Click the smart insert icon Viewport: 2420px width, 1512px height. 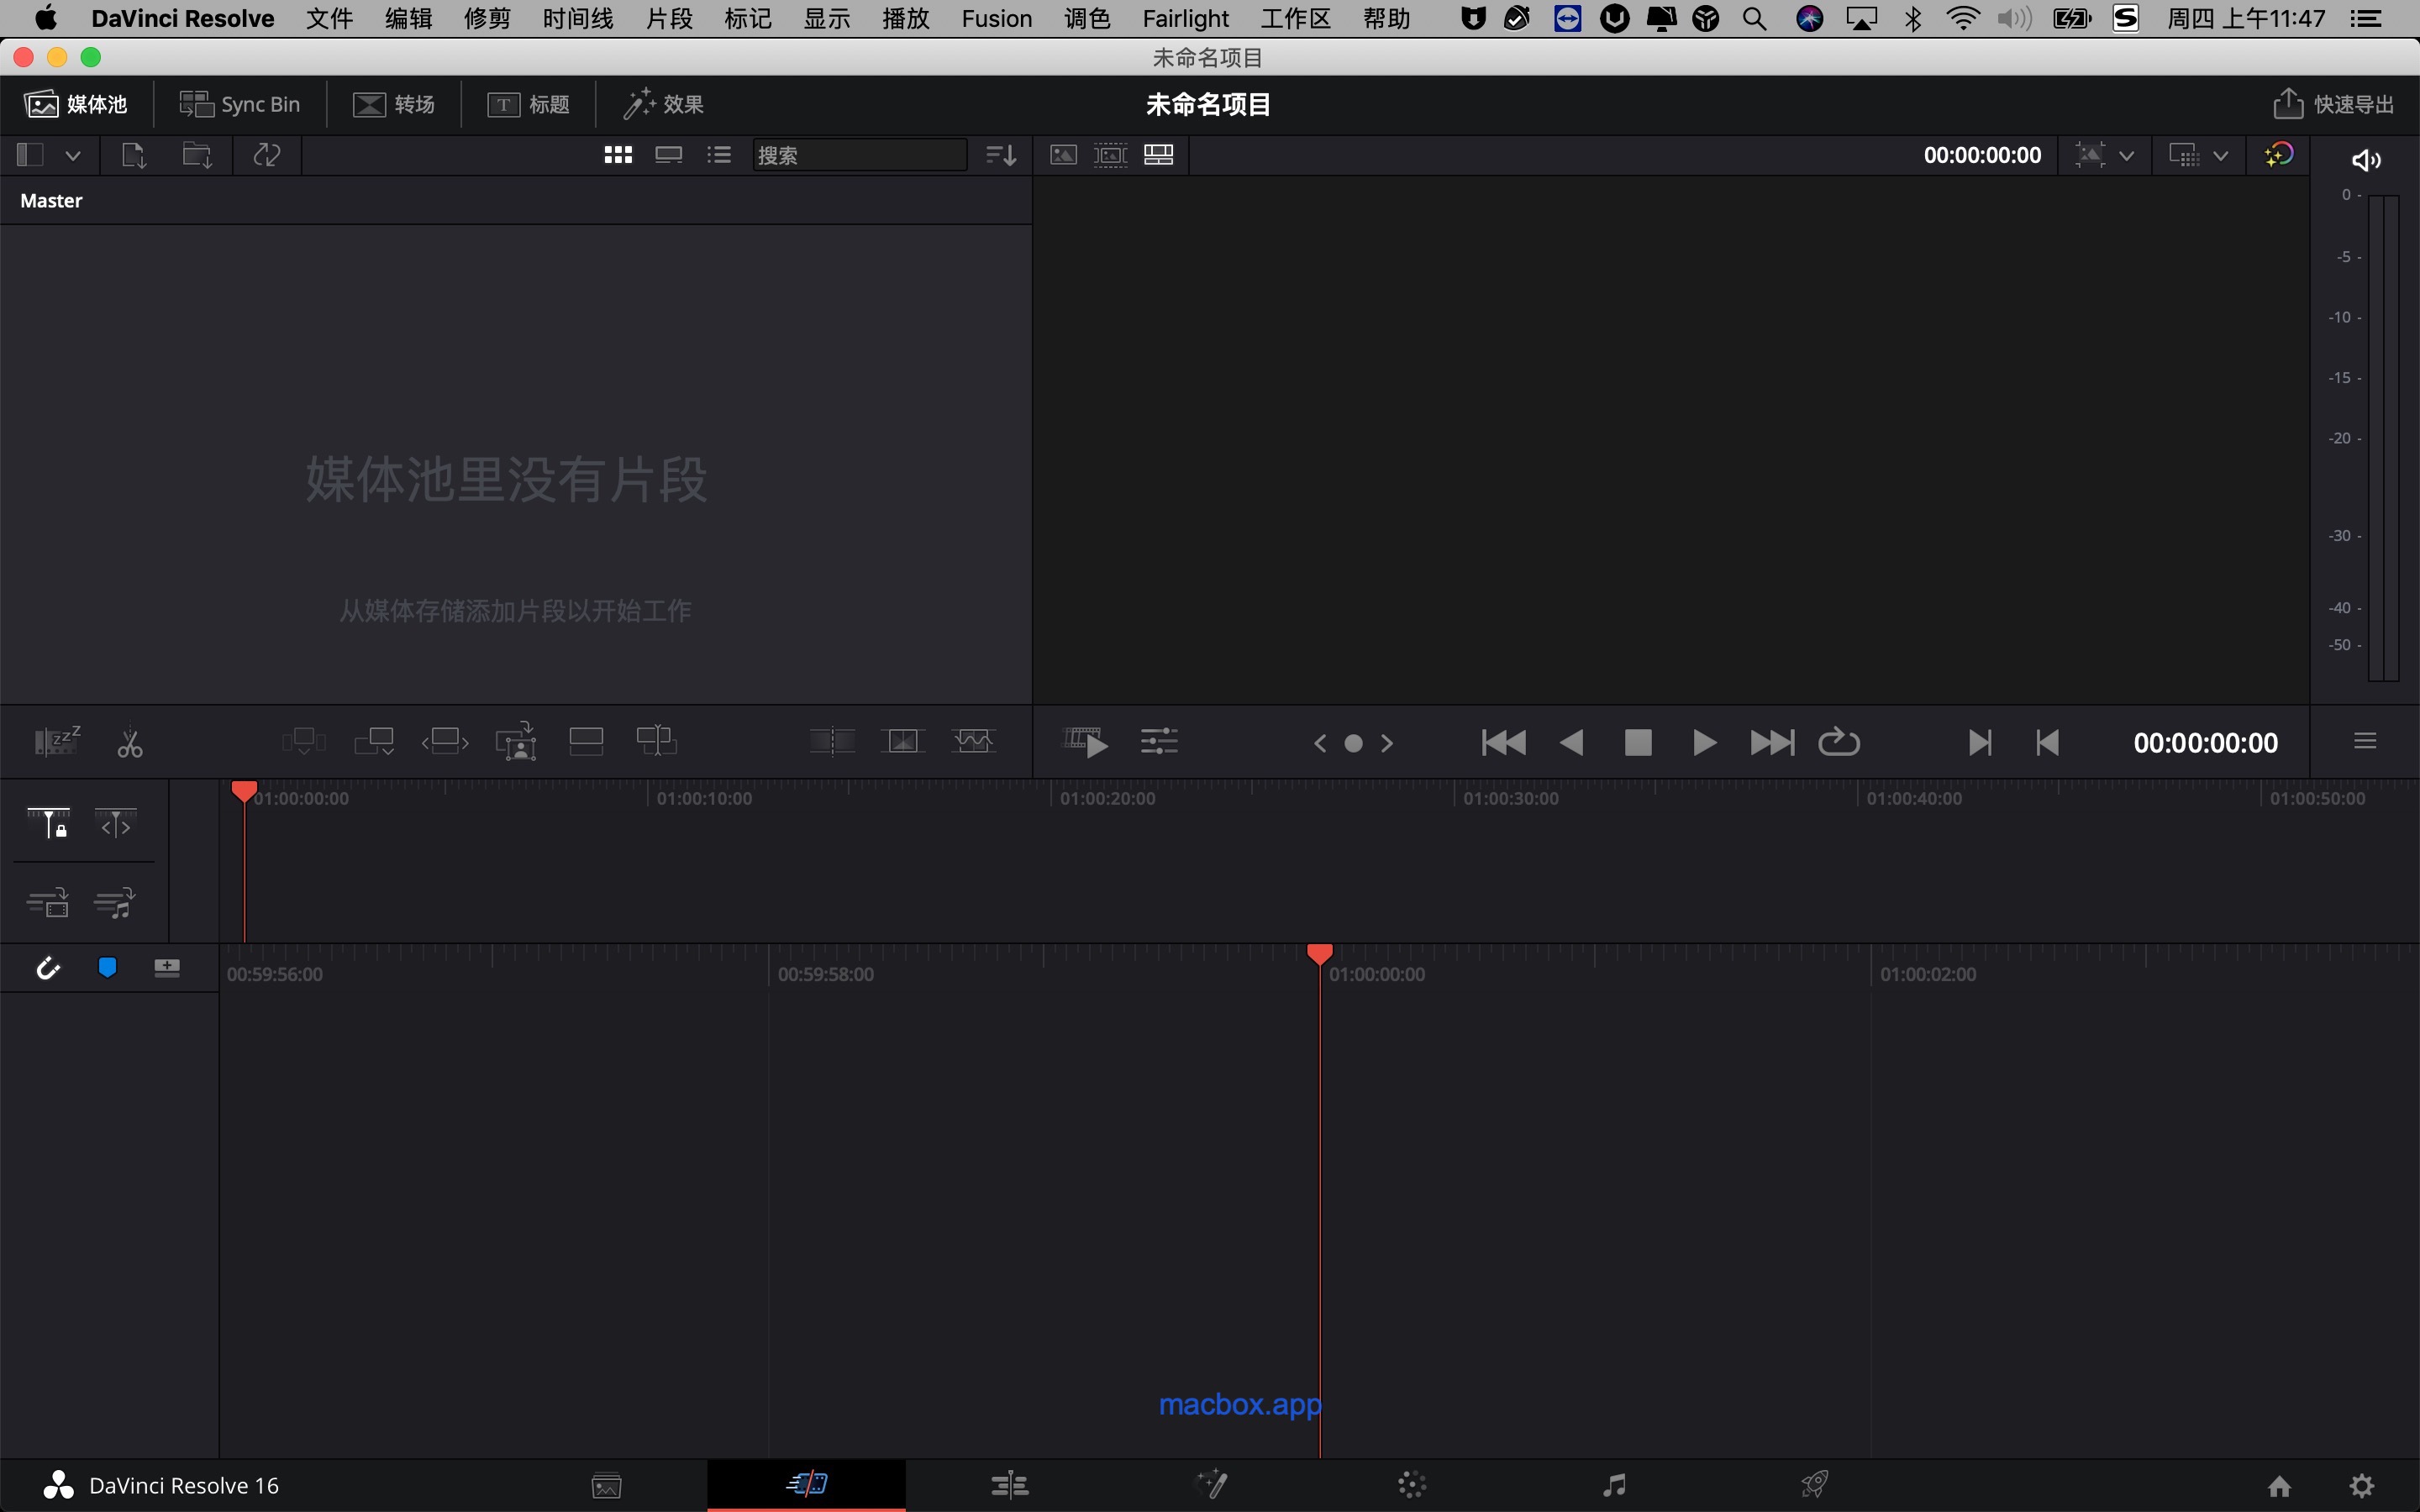tap(304, 741)
